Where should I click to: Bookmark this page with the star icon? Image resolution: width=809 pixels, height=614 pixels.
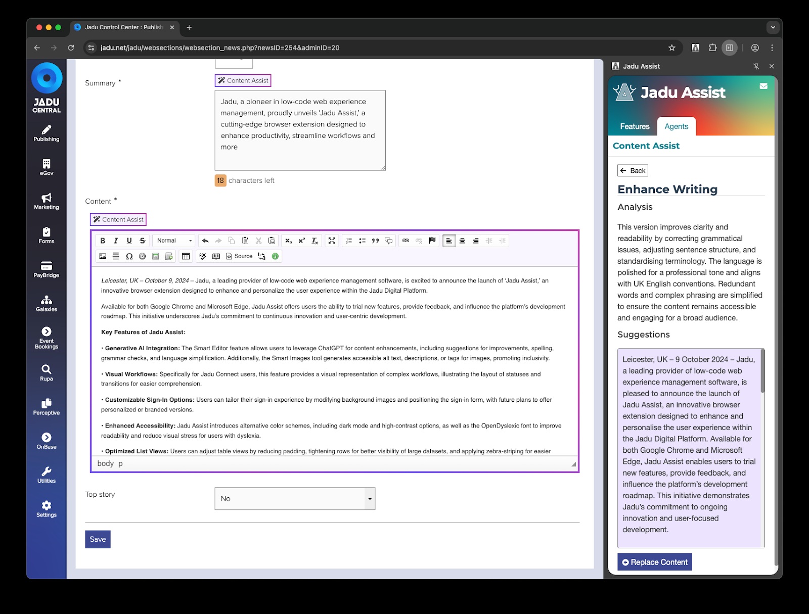click(672, 48)
